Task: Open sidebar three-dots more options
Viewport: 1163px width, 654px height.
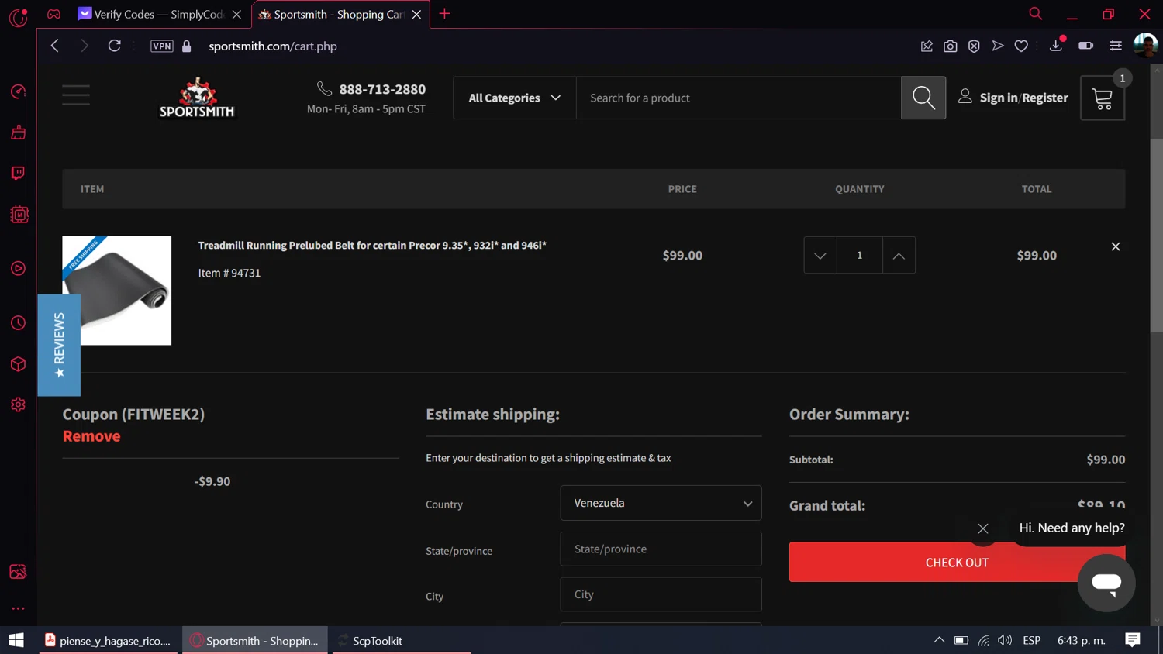Action: (x=19, y=609)
